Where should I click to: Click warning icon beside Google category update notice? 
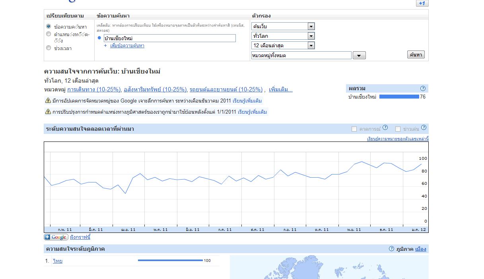click(x=48, y=101)
